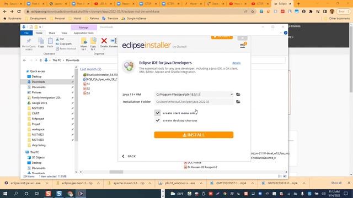Click Explorer back navigation arrow
The height and width of the screenshot is (198, 353).
coord(24,60)
